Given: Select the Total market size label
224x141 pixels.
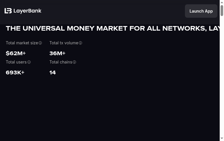Looking at the screenshot, I should point(22,43).
